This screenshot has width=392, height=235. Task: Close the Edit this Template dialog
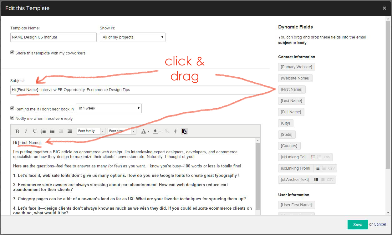(x=384, y=8)
